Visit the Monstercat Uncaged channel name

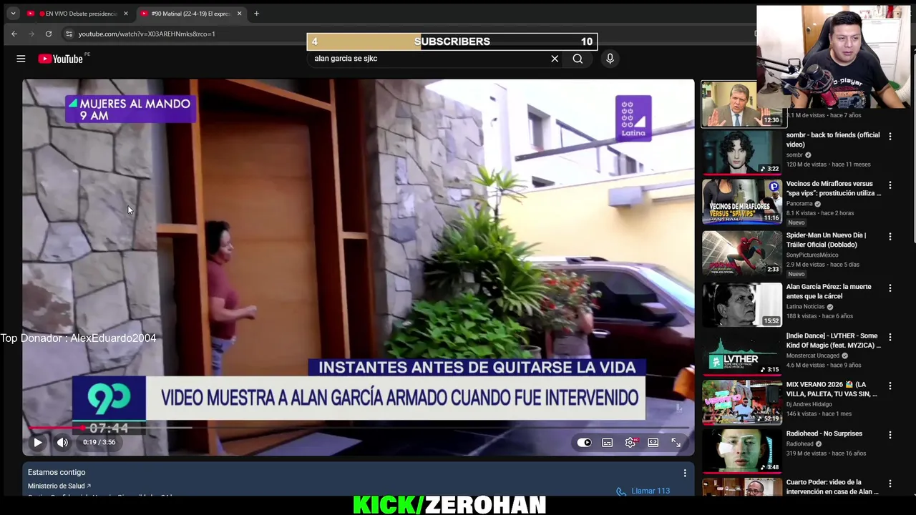(x=812, y=355)
